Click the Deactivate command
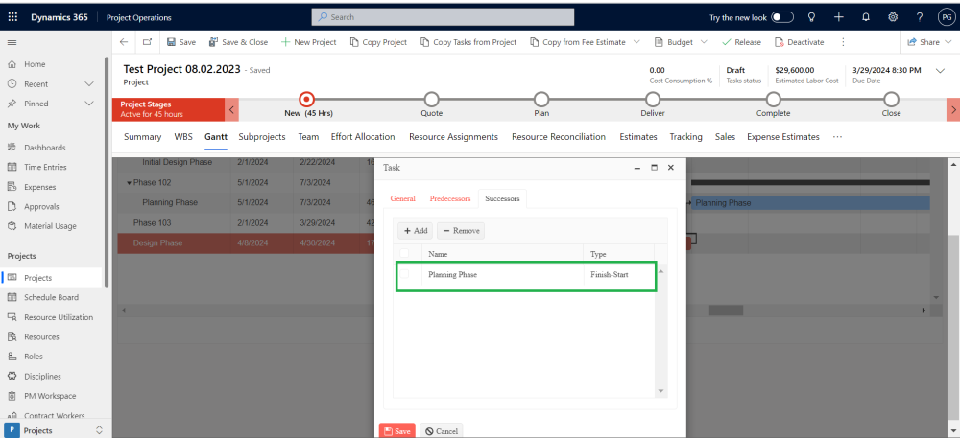Screen dimensions: 960x438 tap(799, 42)
